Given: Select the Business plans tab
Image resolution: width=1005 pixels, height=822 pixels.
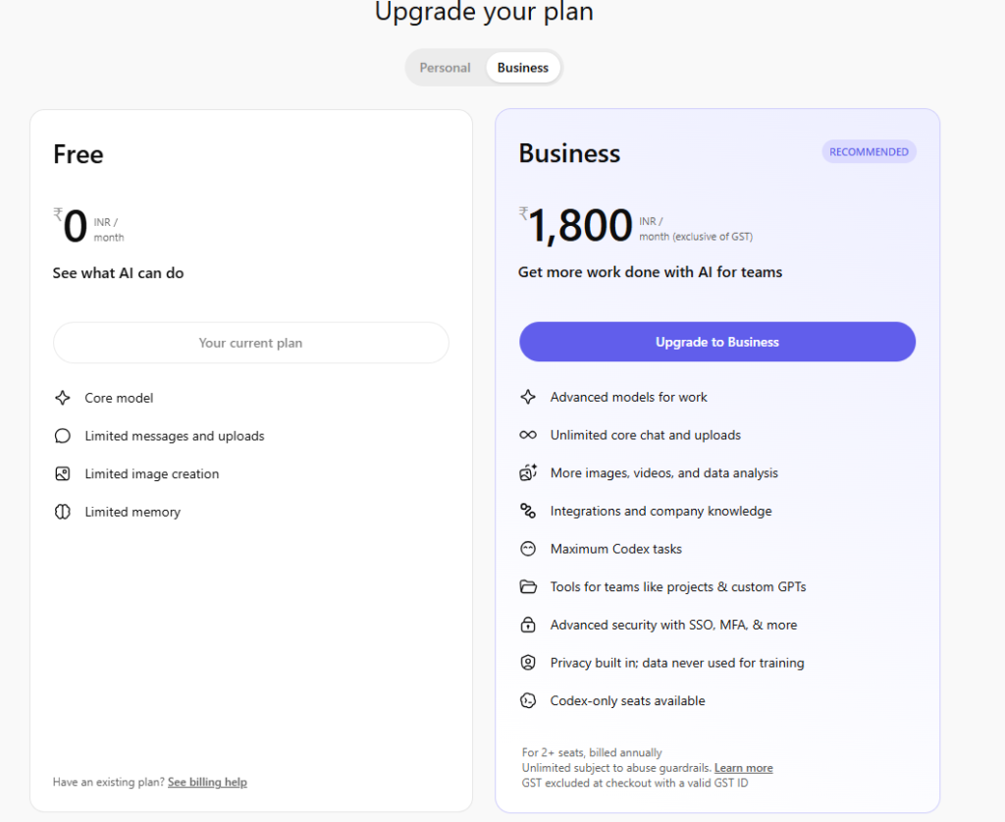Looking at the screenshot, I should pos(522,68).
